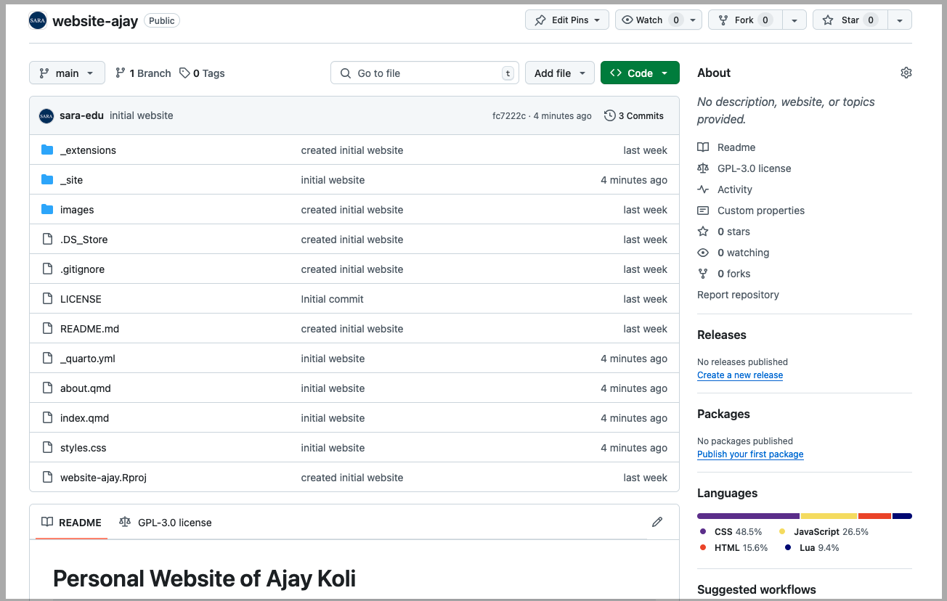Expand the Add file menu
The height and width of the screenshot is (601, 947).
(559, 73)
